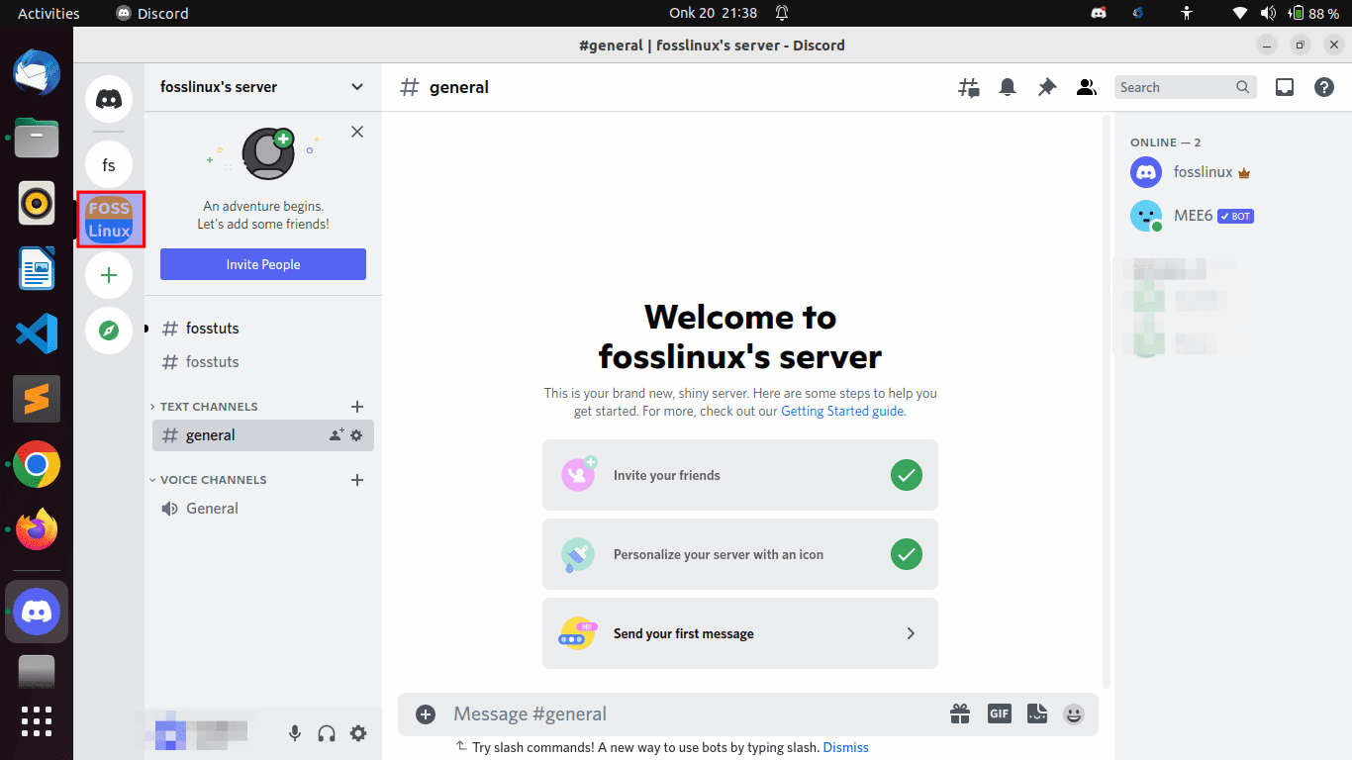Open Discord home direct messages icon
This screenshot has height=760, width=1352.
click(109, 98)
